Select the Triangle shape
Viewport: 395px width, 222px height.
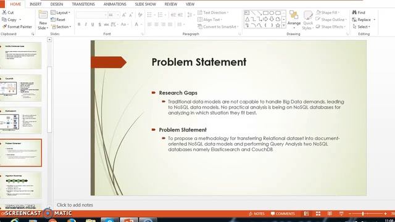247,19
